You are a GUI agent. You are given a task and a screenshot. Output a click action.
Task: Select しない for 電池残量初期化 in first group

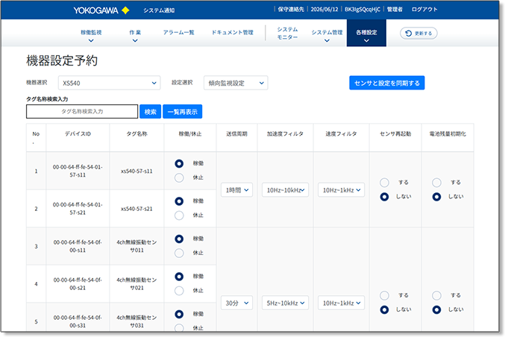436,197
